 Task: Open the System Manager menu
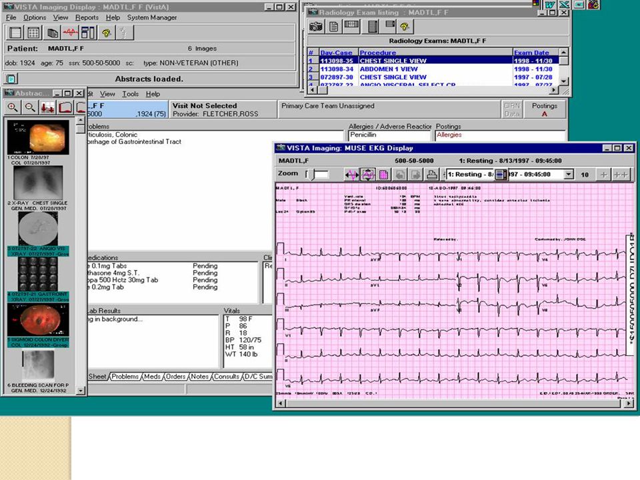152,17
